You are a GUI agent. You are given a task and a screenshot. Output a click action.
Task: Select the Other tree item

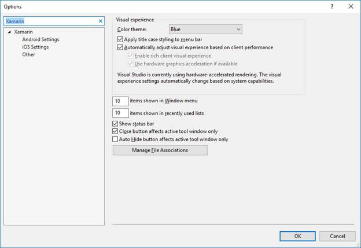[x=28, y=54]
